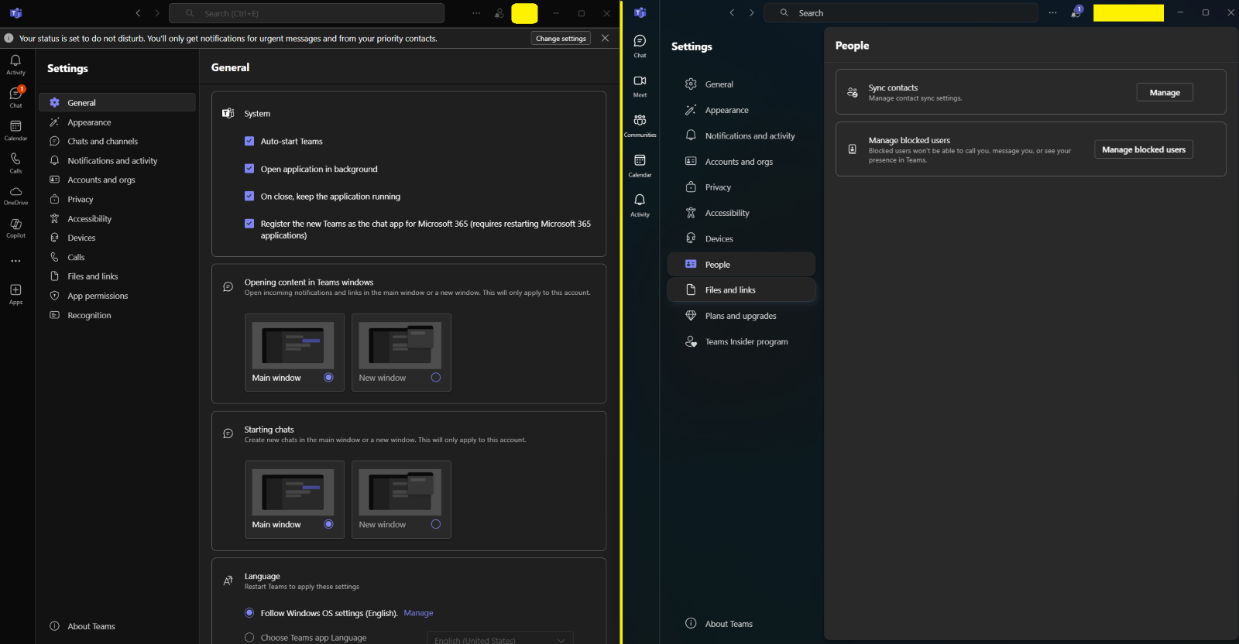
Task: Select New window for starting chats
Action: tap(436, 524)
